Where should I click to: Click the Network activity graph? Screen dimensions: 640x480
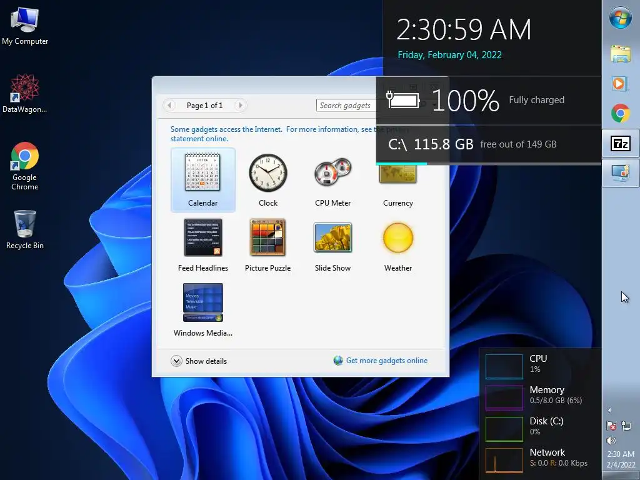[504, 461]
